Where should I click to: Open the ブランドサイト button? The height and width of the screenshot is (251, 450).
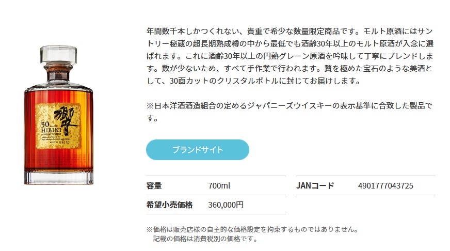tap(198, 150)
